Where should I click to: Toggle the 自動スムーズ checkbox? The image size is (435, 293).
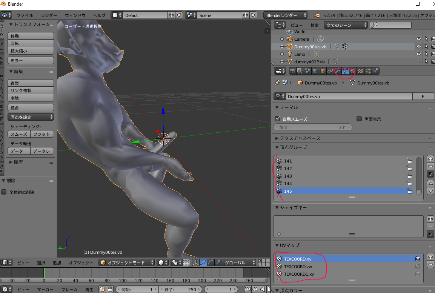pos(277,119)
